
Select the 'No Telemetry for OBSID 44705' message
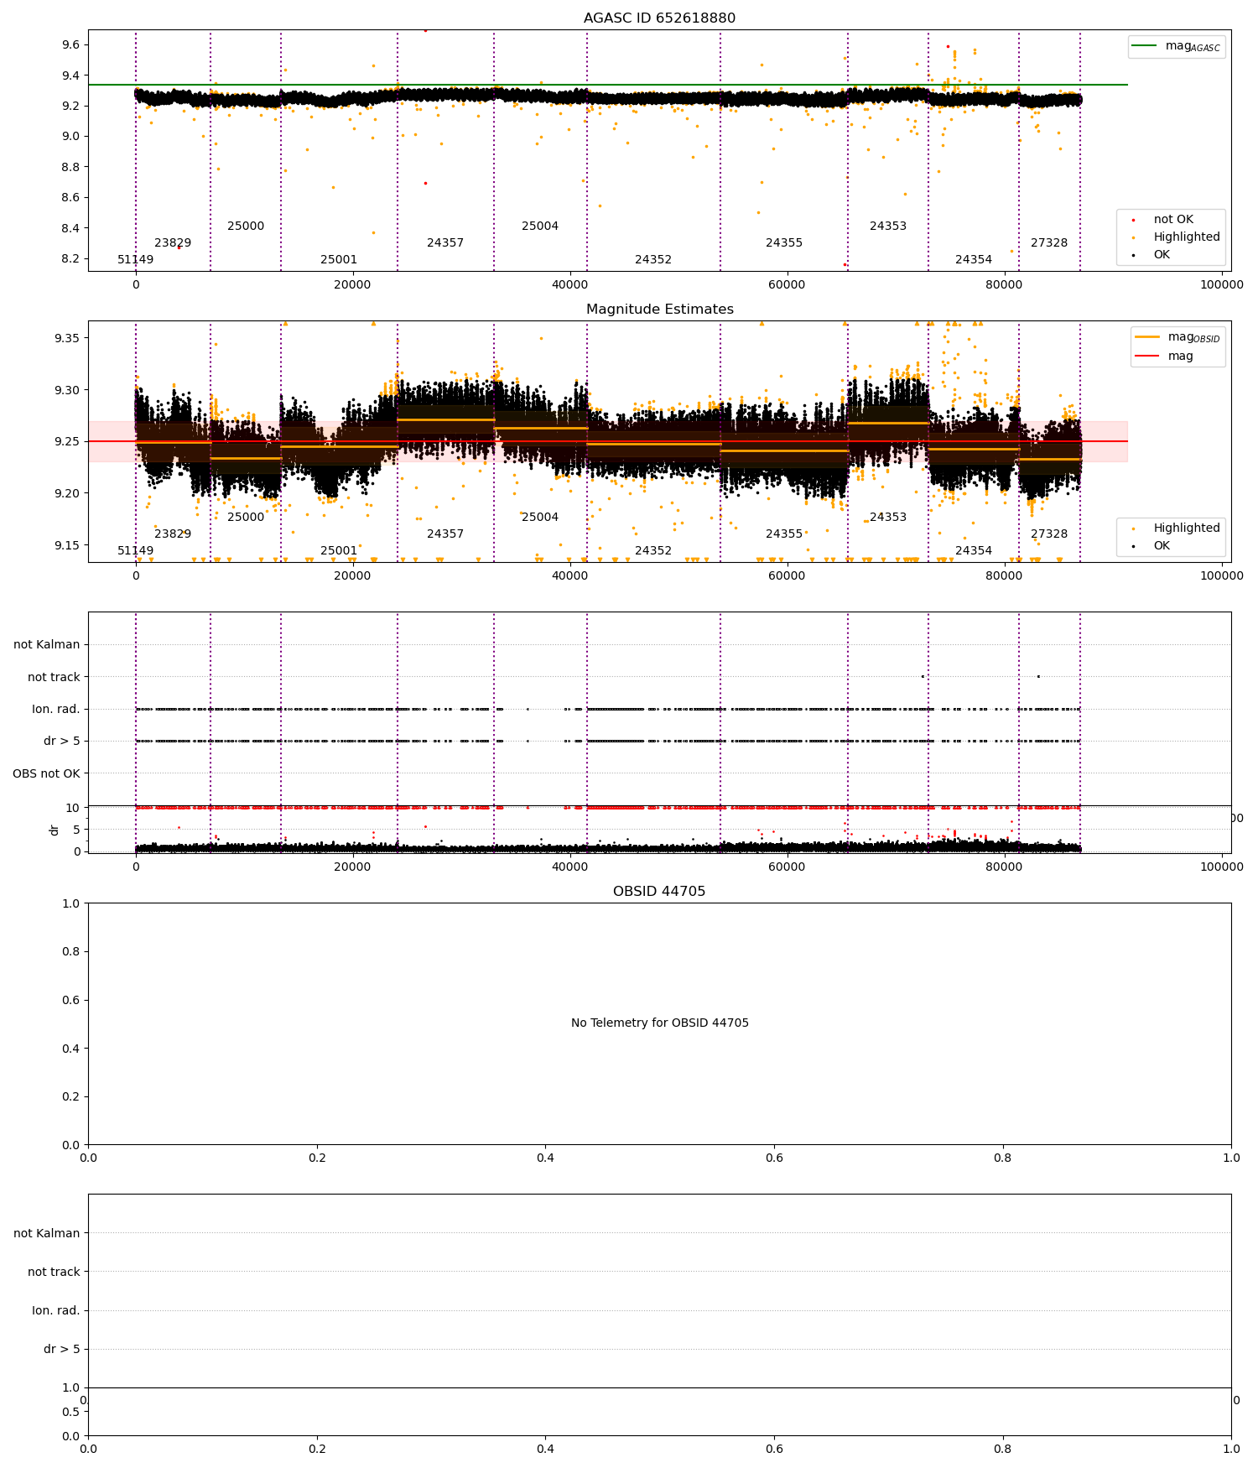pos(659,1023)
